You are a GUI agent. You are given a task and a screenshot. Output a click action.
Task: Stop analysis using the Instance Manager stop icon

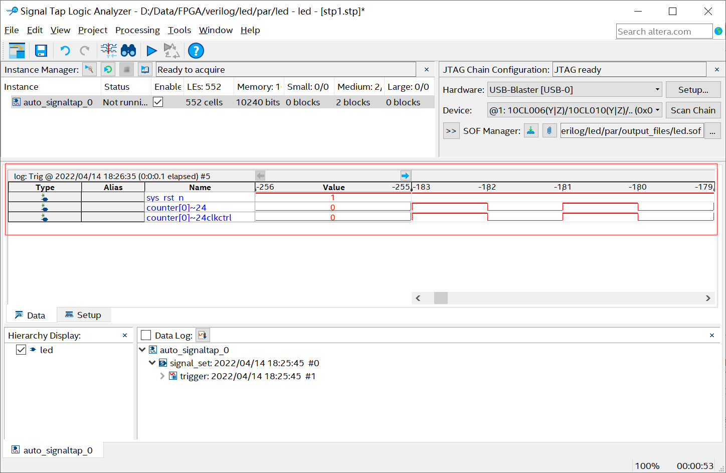coord(127,69)
